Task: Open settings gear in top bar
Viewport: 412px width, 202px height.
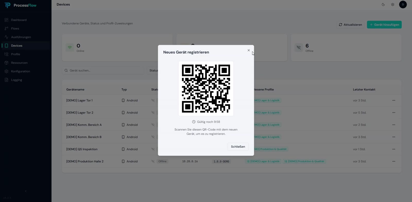Action: coord(393,4)
